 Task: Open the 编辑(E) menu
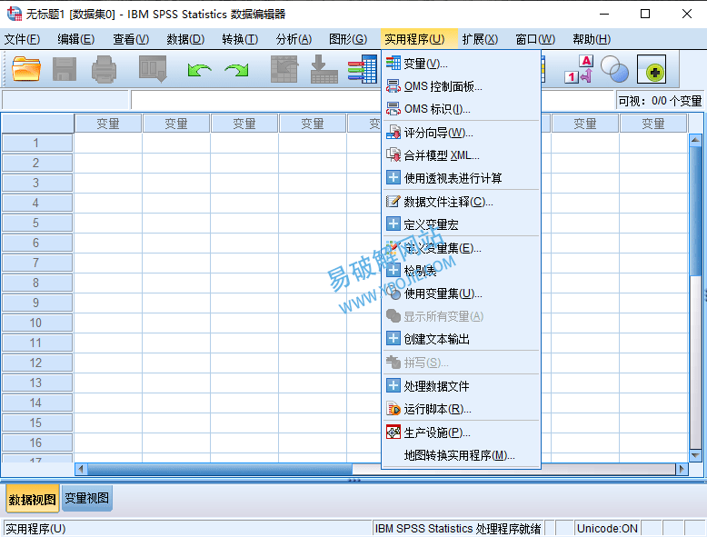(75, 39)
